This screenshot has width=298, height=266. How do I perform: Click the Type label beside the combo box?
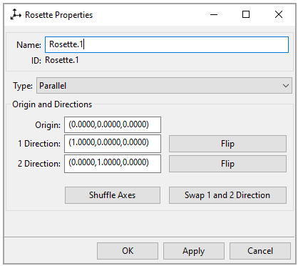pos(23,86)
